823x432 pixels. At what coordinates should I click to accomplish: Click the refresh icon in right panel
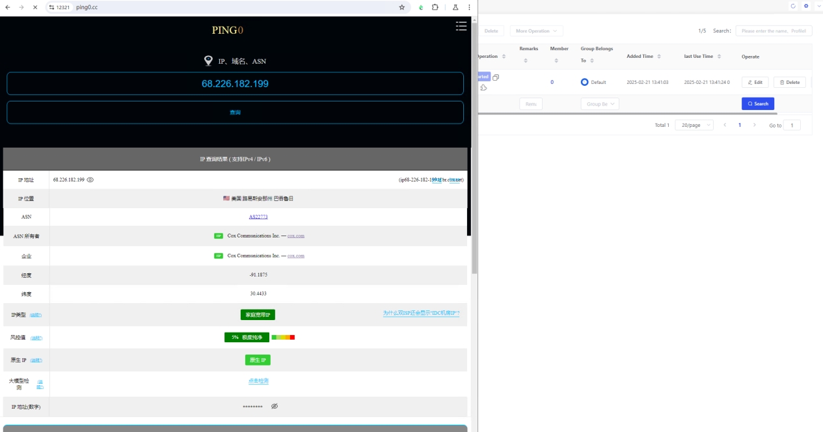pos(793,6)
